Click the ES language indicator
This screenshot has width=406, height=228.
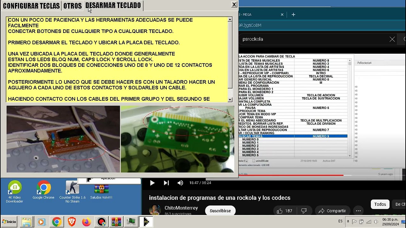click(x=340, y=221)
